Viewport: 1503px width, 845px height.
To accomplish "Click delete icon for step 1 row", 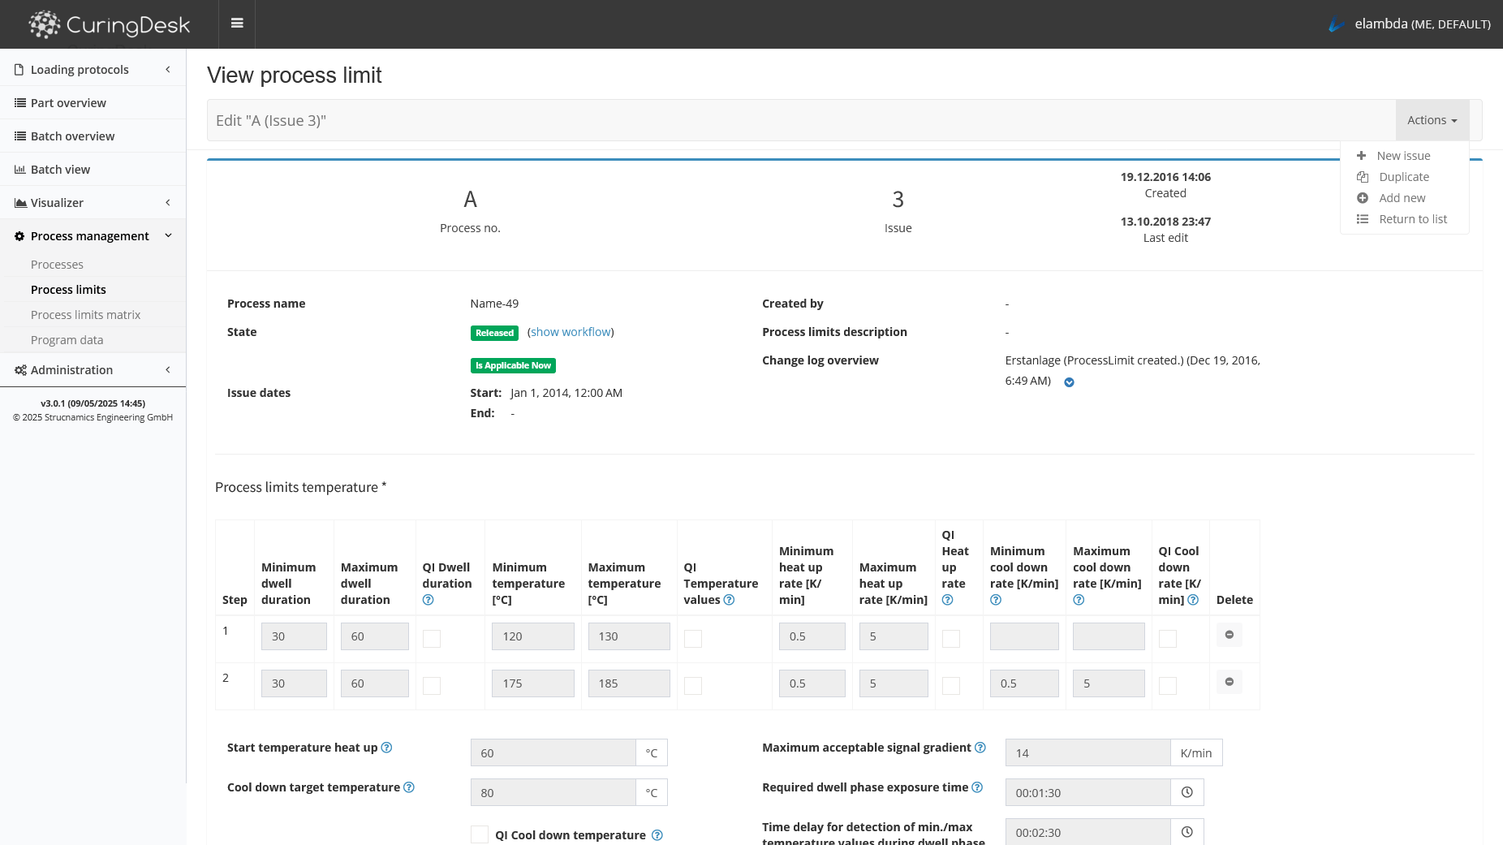I will (x=1229, y=635).
